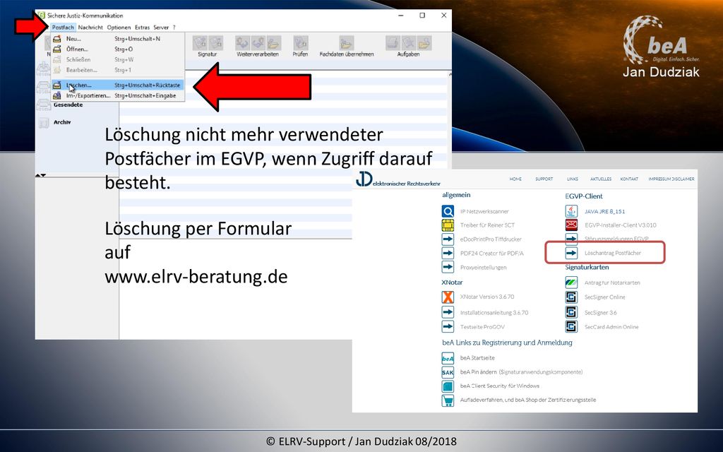Open the XNotar Version 3.6.70 link
723x452 pixels.
coord(487,297)
